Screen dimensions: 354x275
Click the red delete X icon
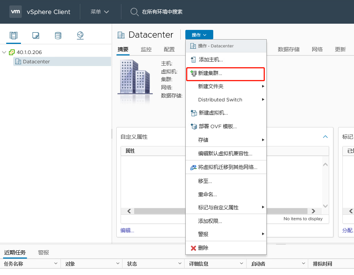tap(193, 248)
